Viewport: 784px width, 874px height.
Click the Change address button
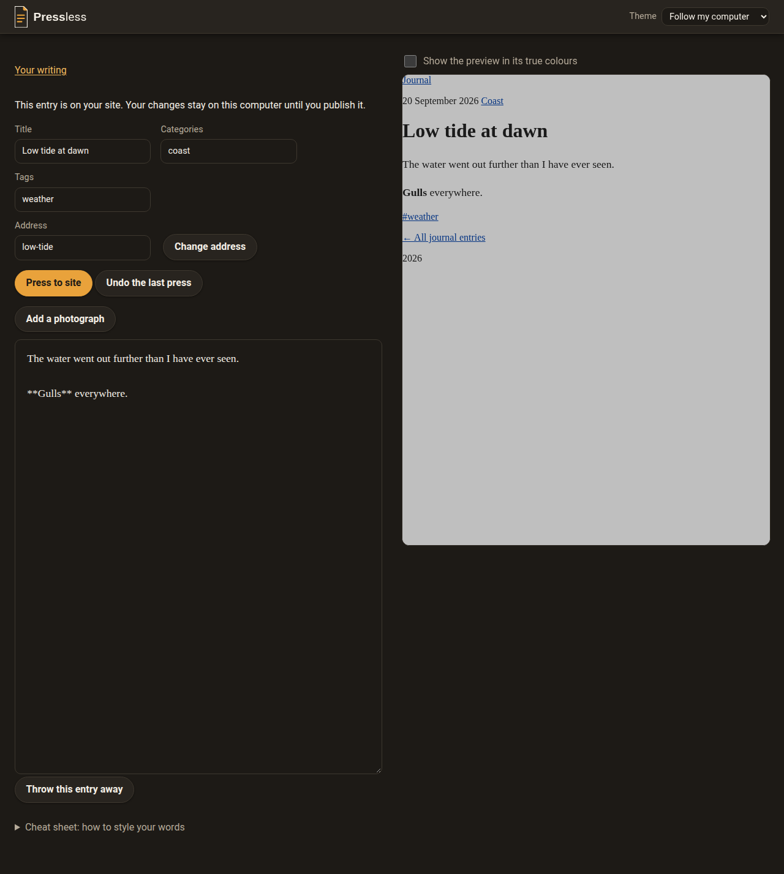coord(210,247)
